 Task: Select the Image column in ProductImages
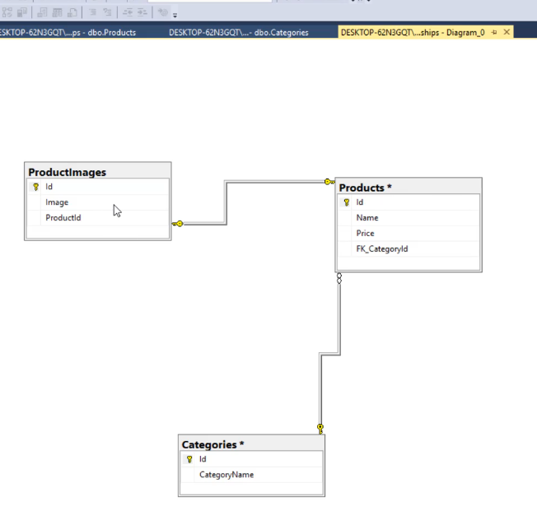pos(98,202)
